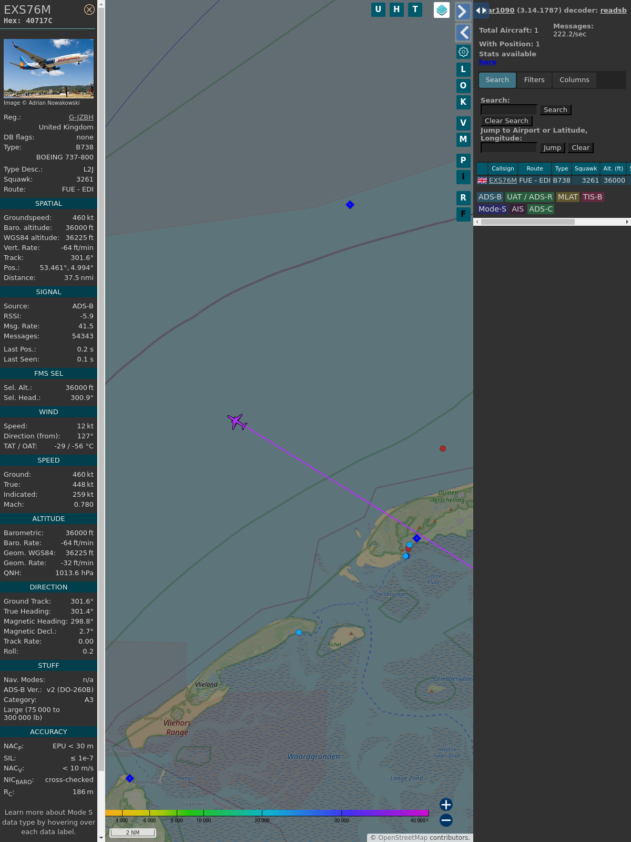The width and height of the screenshot is (631, 842).
Task: Toggle sidebar width with the double-arrow button
Action: coord(481,11)
